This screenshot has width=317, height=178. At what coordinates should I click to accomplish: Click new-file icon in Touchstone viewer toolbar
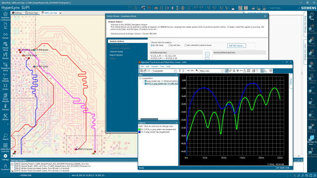(x=141, y=71)
